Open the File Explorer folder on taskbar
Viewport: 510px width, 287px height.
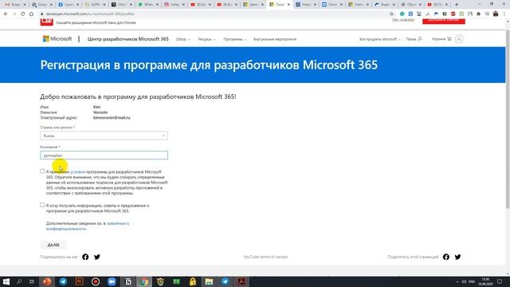pyautogui.click(x=209, y=281)
